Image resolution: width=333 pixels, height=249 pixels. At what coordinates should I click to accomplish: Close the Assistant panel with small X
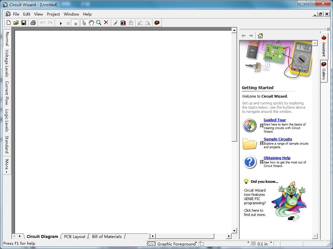click(328, 29)
